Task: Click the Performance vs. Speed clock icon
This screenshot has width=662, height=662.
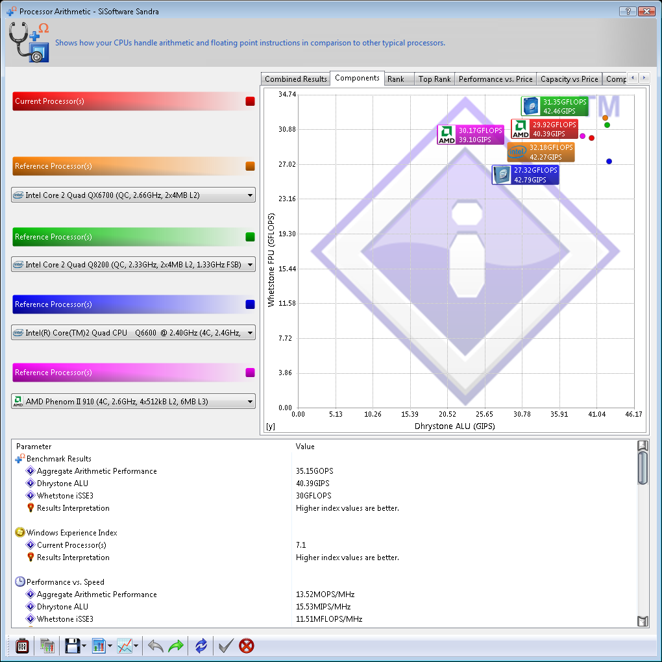Action: click(x=20, y=582)
